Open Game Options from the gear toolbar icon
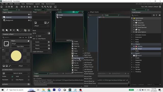Image resolution: width=163 pixels, height=92 pixels. tap(35, 7)
